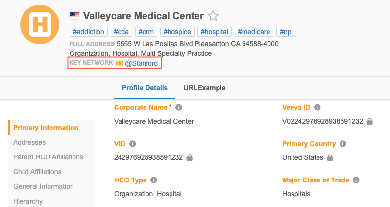
Task: Click the lock icon beside Veeva ID value
Action: click(x=370, y=121)
